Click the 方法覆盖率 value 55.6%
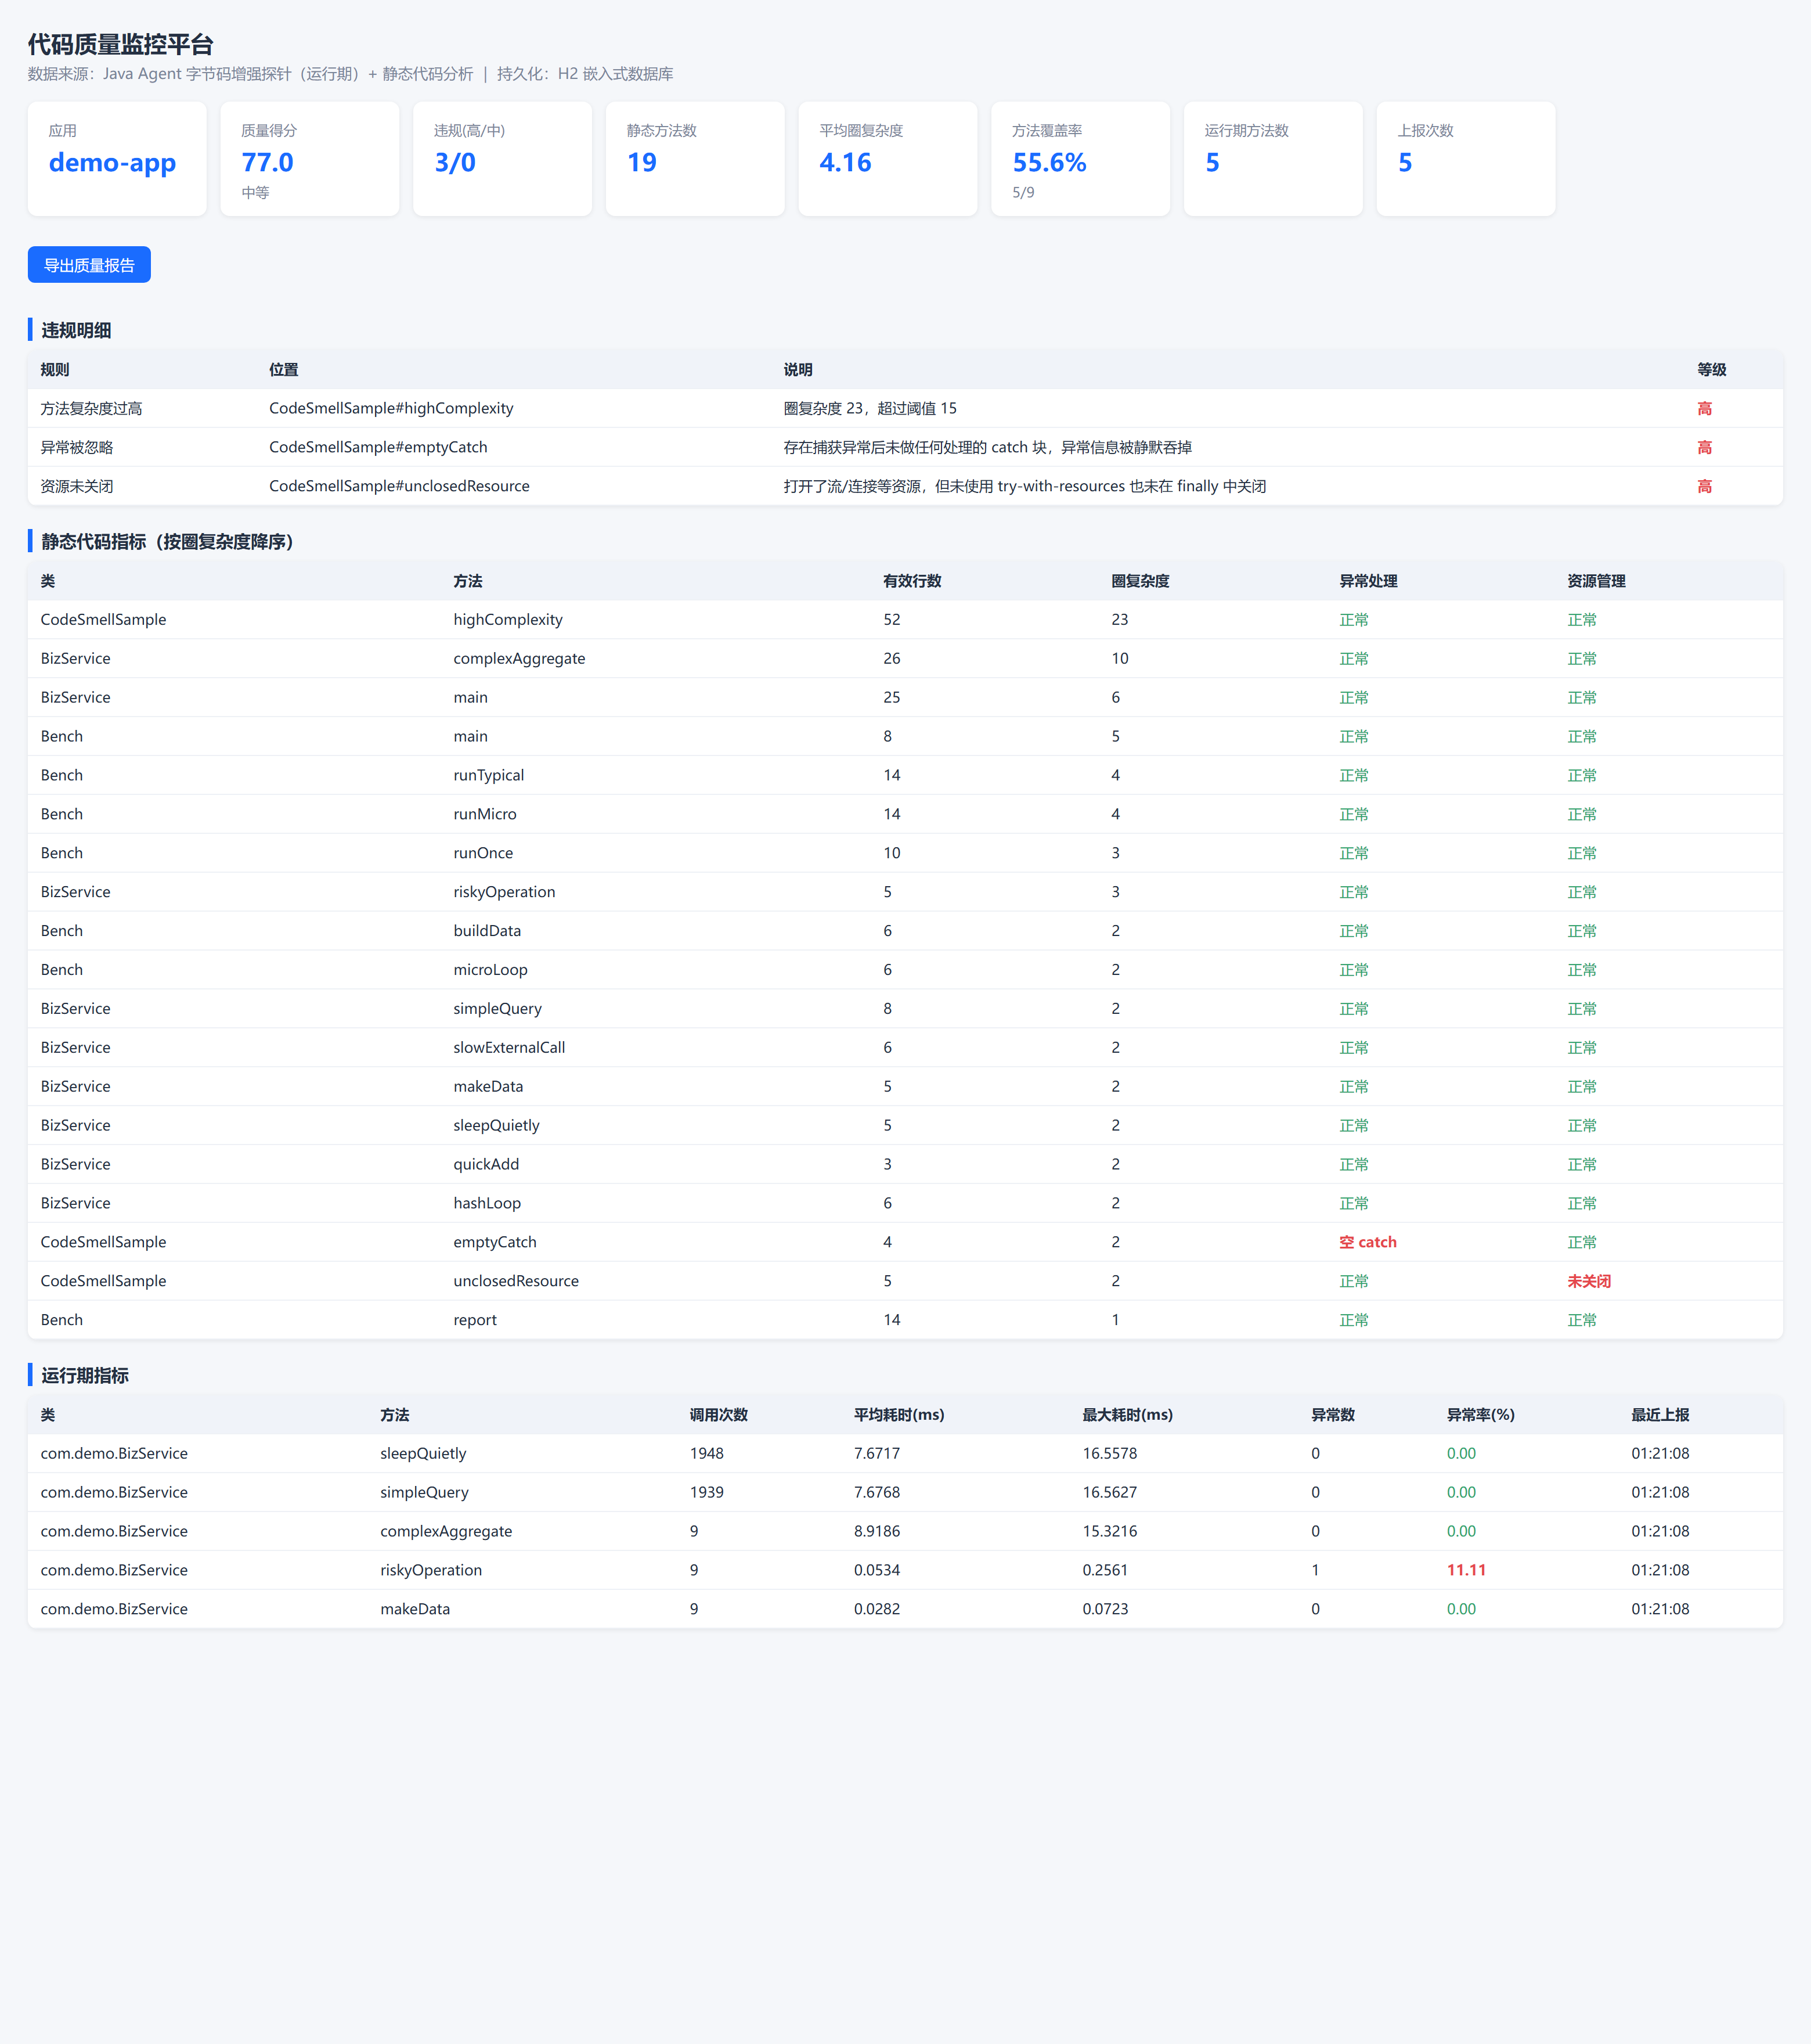The image size is (1811, 2044). (x=1049, y=162)
